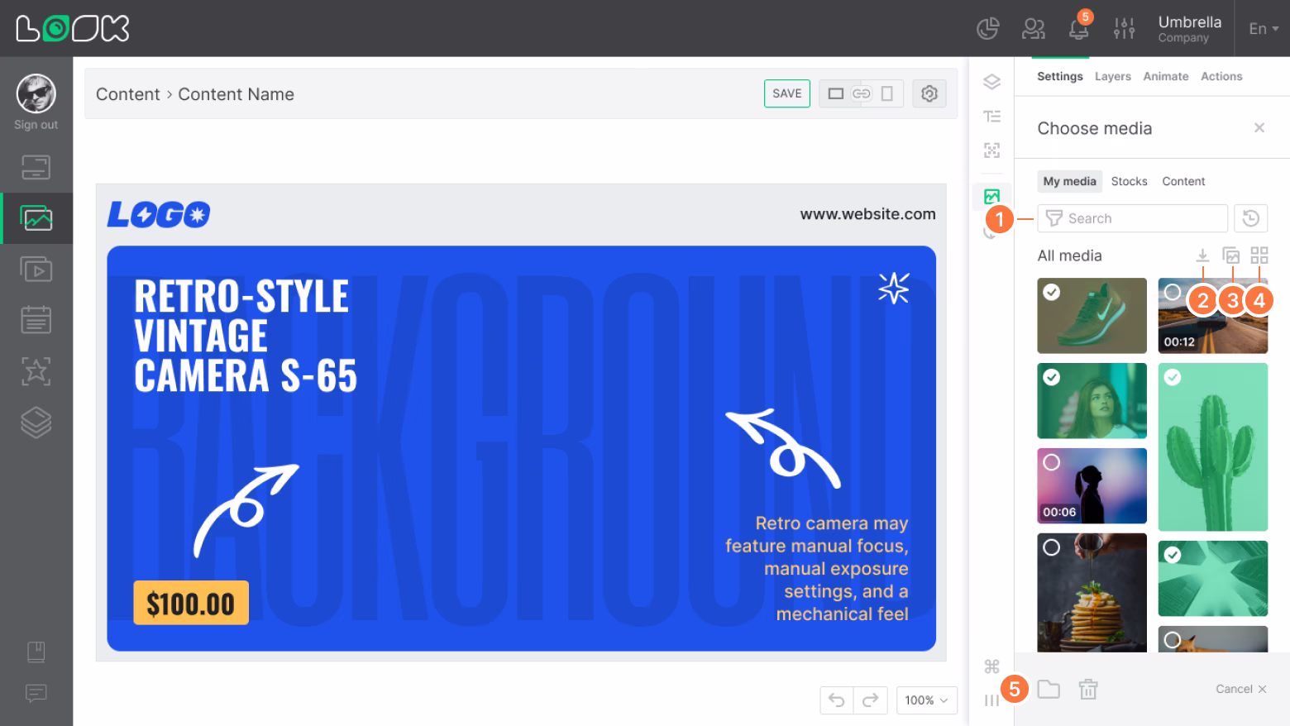This screenshot has height=726, width=1290.
Task: Open notifications bell with badge 5
Action: [1079, 27]
